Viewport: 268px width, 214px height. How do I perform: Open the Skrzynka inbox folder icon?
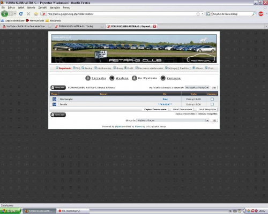click(x=88, y=78)
